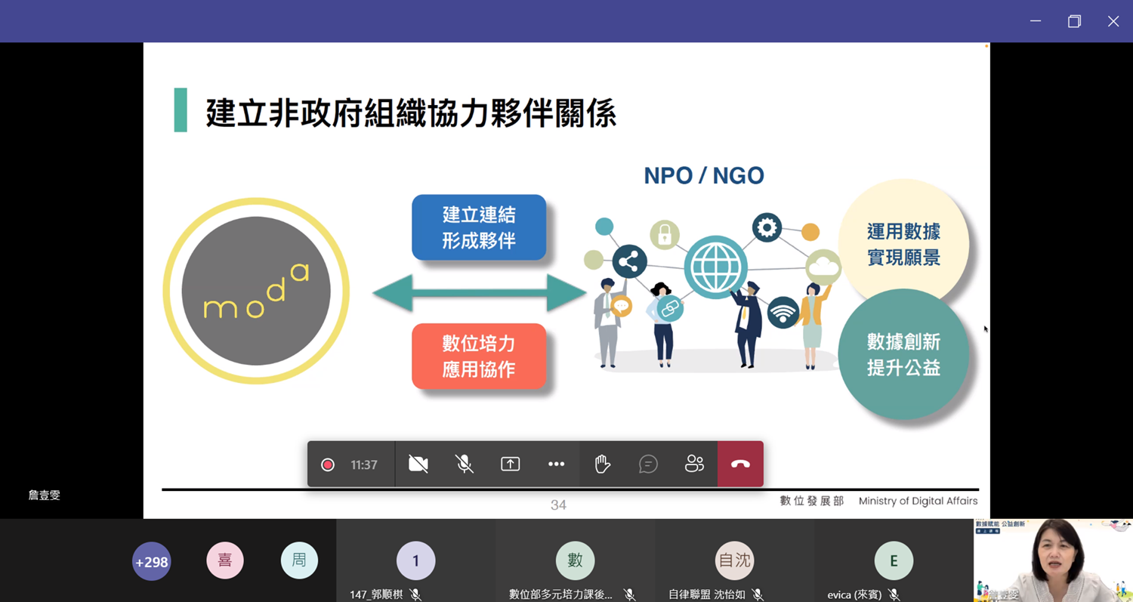
Task: Select the 喜 participant avatar
Action: pyautogui.click(x=225, y=561)
